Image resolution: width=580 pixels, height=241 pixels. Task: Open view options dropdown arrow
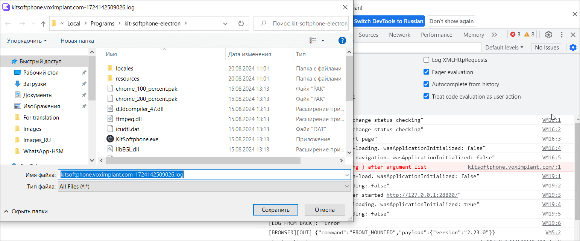323,40
